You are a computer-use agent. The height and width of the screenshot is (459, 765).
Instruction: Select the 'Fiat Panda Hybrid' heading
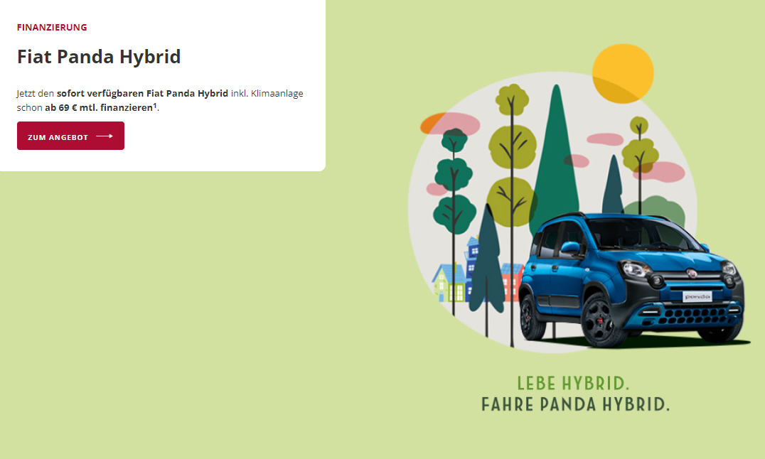click(x=99, y=57)
